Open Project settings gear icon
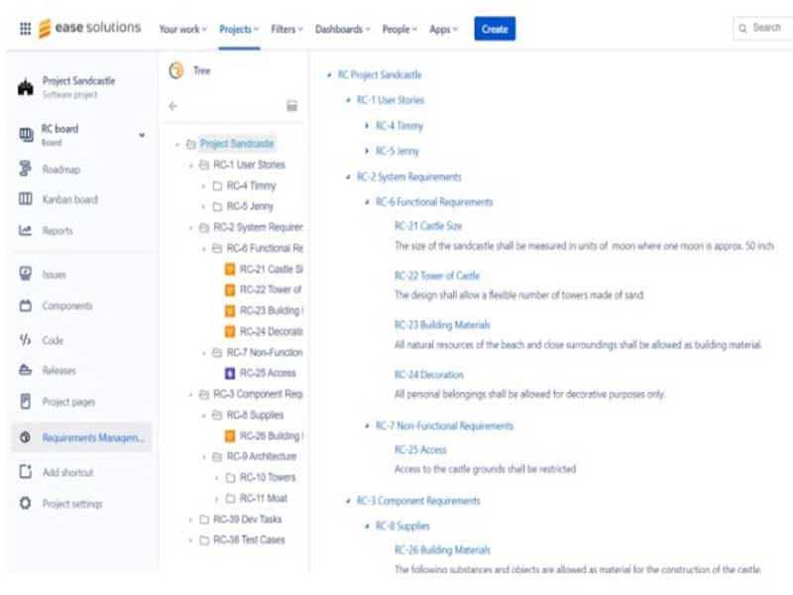The height and width of the screenshot is (595, 793). click(x=26, y=504)
